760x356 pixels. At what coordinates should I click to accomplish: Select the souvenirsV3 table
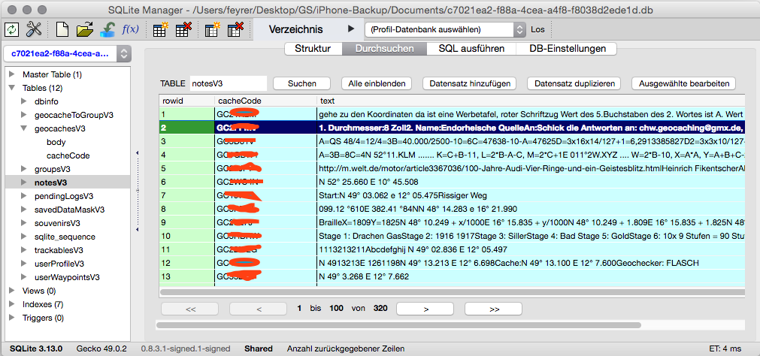tap(57, 223)
